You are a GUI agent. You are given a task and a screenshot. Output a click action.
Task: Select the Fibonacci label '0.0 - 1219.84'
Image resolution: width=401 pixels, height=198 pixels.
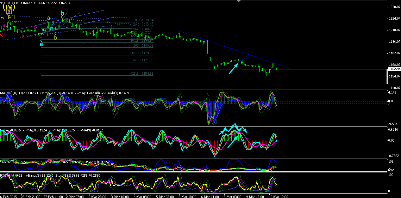tap(144, 20)
